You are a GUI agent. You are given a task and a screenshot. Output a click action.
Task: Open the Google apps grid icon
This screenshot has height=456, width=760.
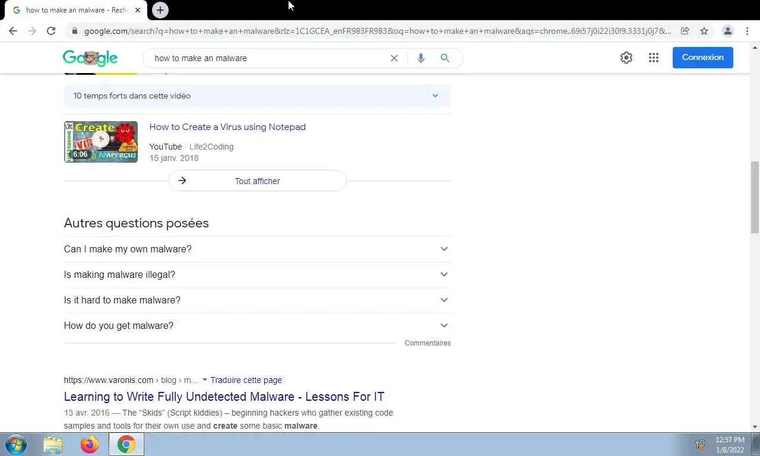tap(654, 58)
